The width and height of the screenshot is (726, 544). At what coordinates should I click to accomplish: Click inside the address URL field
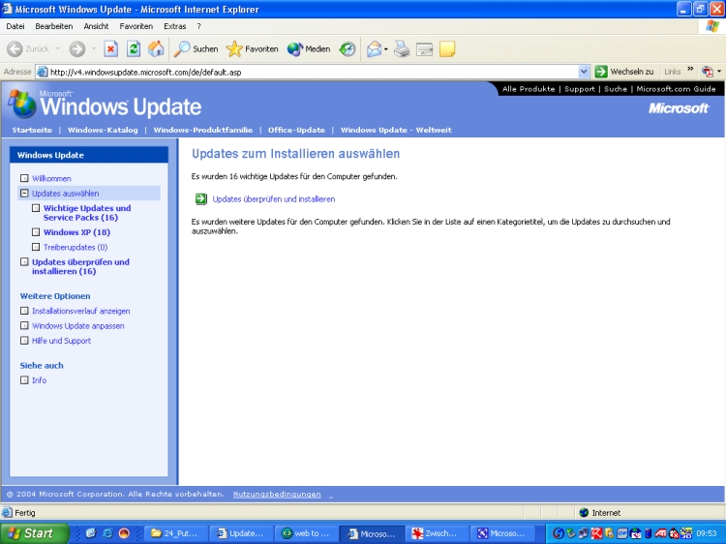coord(313,72)
